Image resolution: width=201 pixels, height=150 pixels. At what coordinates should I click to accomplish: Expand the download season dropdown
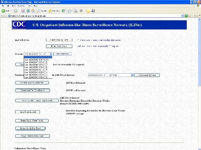(x=132, y=75)
